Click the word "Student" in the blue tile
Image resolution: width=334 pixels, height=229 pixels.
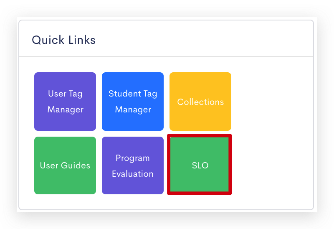124,94
